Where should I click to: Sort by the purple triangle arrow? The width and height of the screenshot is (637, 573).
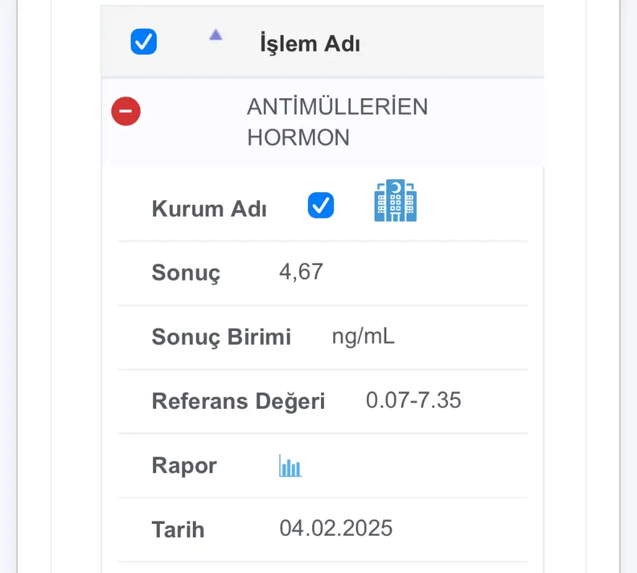(215, 35)
